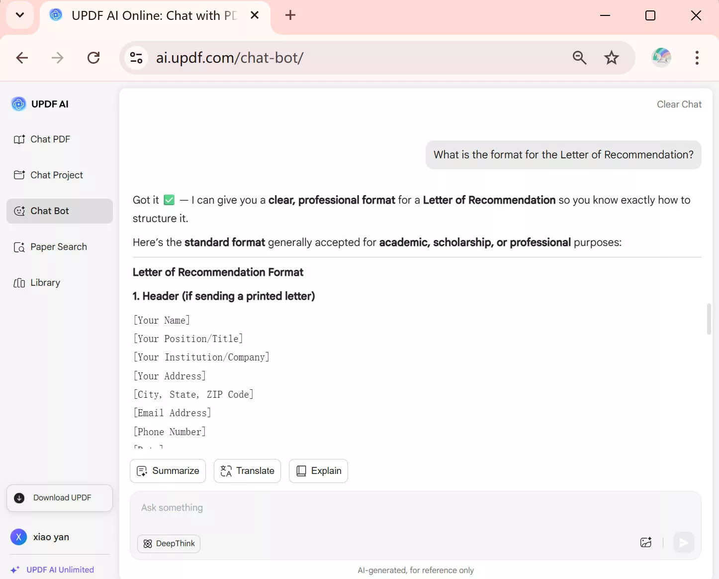Select Chat Bot in sidebar

[x=60, y=211]
